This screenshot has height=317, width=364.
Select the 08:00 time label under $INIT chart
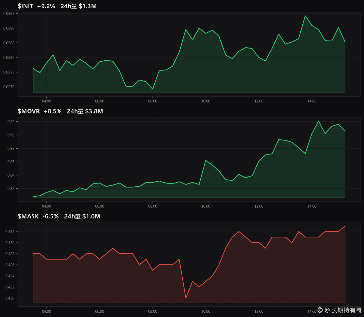click(x=153, y=101)
